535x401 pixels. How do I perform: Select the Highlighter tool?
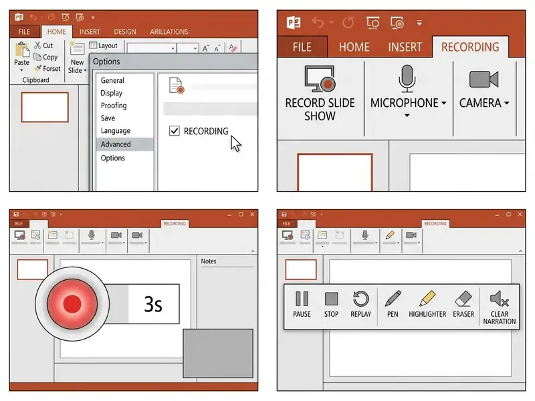pos(427,305)
